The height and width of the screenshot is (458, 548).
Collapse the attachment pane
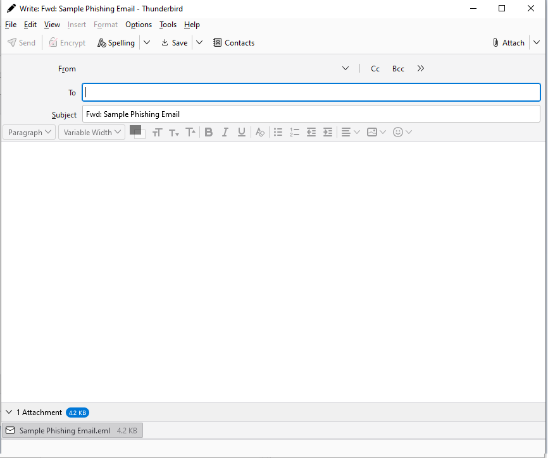(x=8, y=412)
